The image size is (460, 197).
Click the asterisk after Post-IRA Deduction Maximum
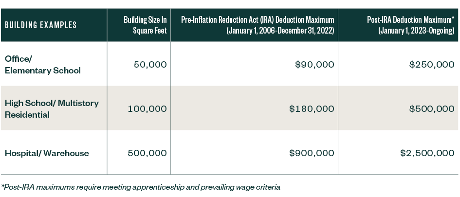(453, 18)
